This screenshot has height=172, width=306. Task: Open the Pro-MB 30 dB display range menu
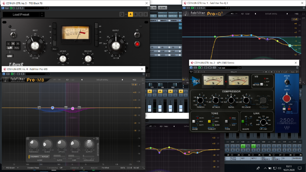134,84
